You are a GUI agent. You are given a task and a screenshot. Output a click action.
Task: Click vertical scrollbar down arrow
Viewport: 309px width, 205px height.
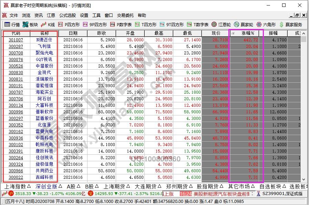coord(303,179)
